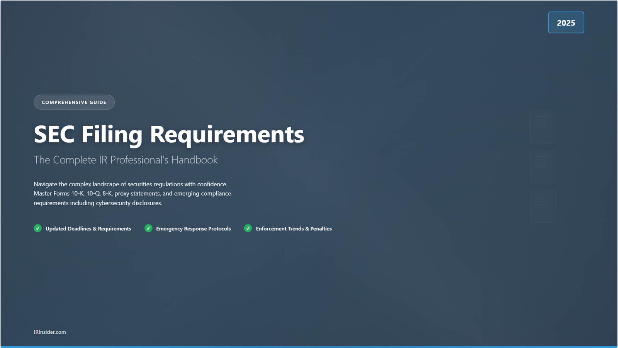
Task: Open the middle document page icon in sidebar
Action: [x=542, y=167]
